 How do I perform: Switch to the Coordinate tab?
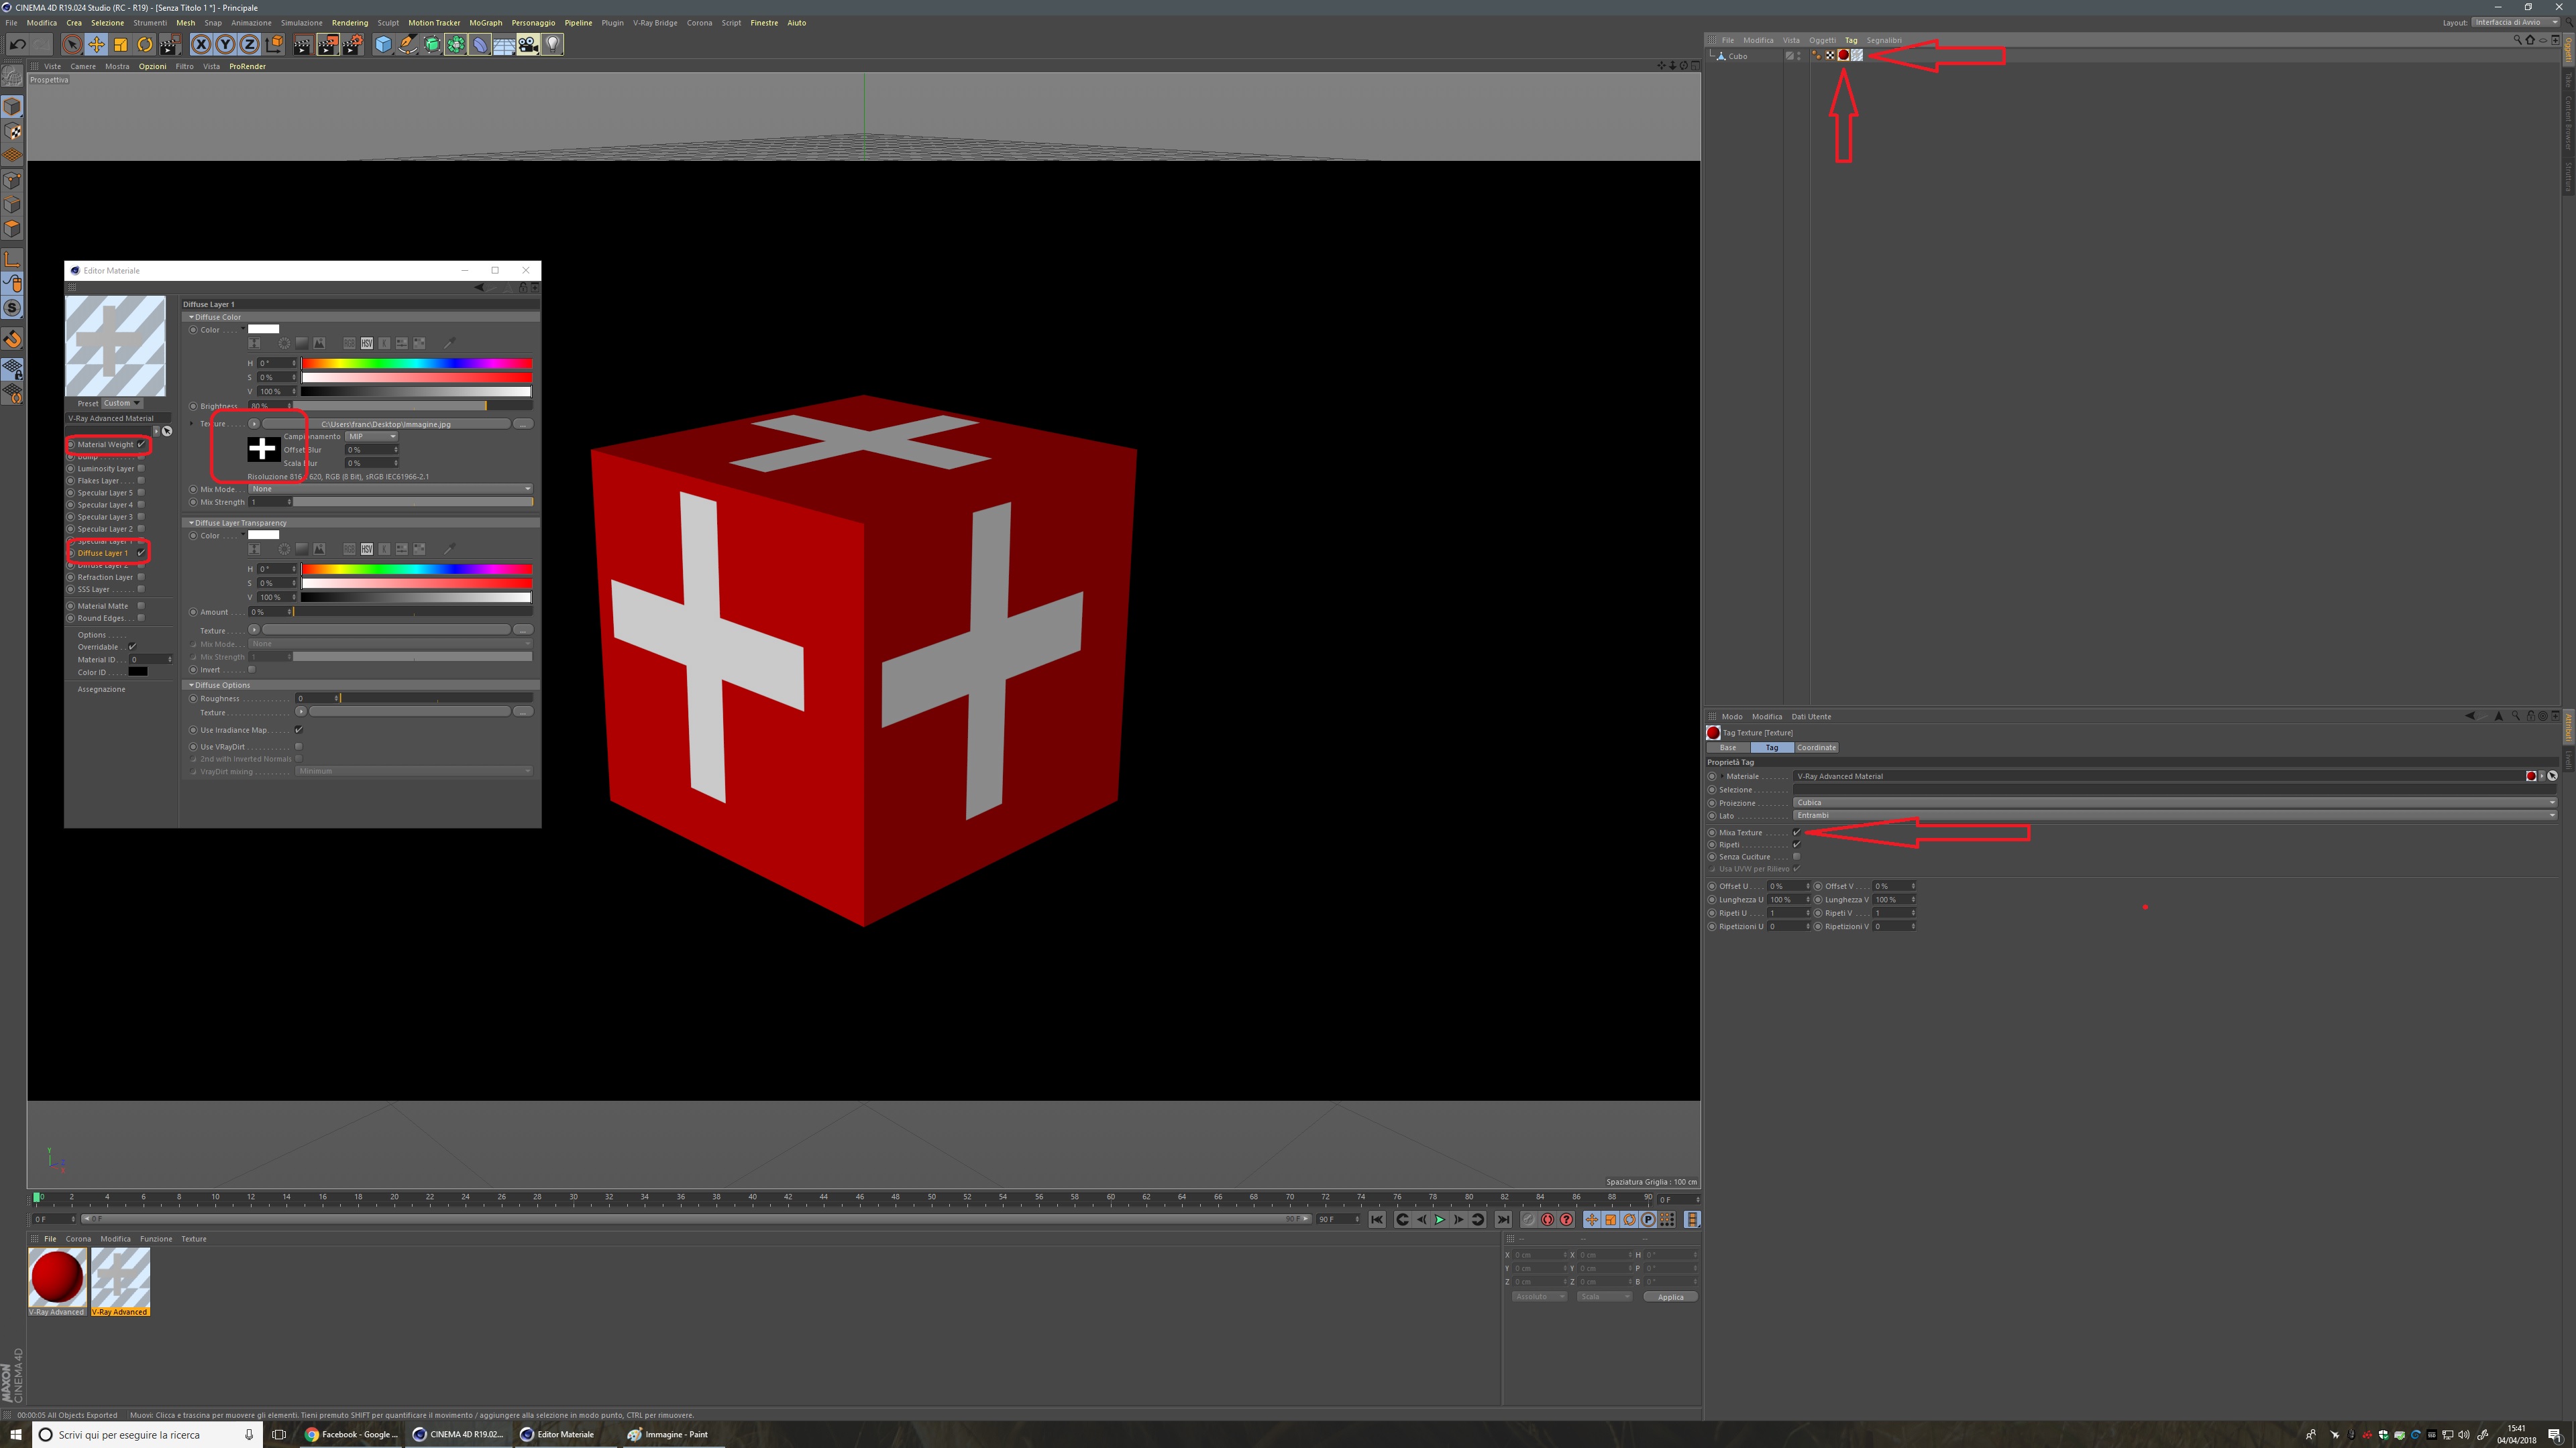click(x=1816, y=747)
